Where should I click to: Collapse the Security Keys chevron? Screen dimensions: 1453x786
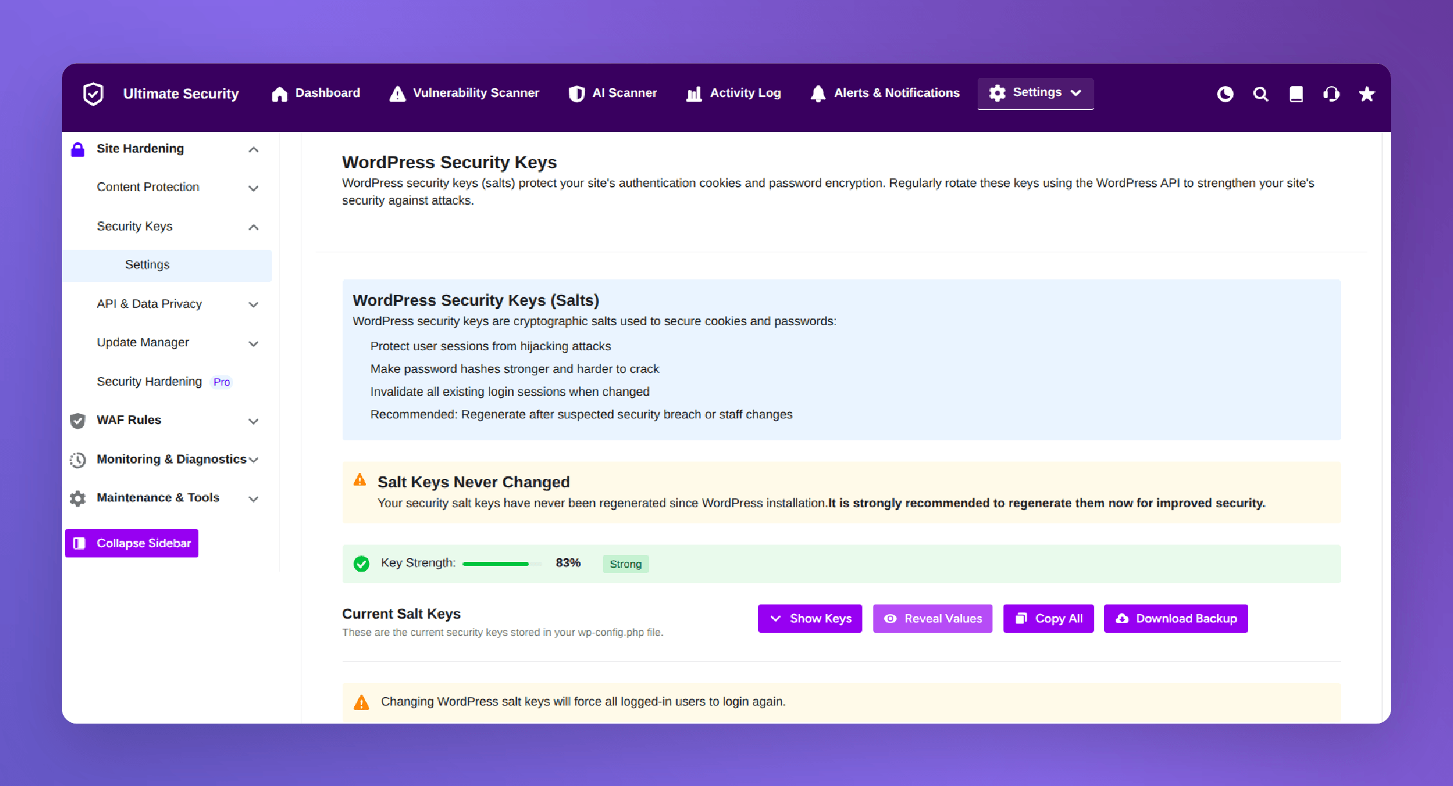pyautogui.click(x=254, y=227)
